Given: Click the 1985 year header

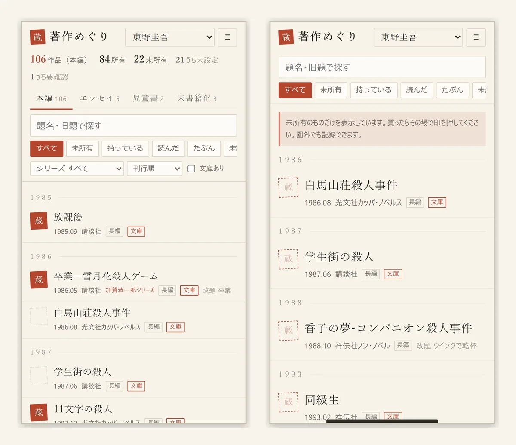Looking at the screenshot, I should [41, 198].
